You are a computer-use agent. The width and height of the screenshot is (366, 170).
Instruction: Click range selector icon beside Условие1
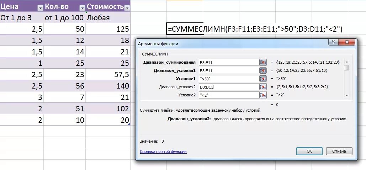point(263,79)
